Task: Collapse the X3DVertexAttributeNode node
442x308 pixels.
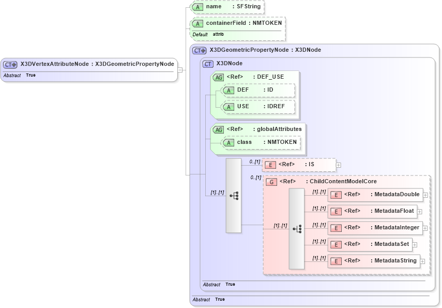Action: click(x=180, y=70)
